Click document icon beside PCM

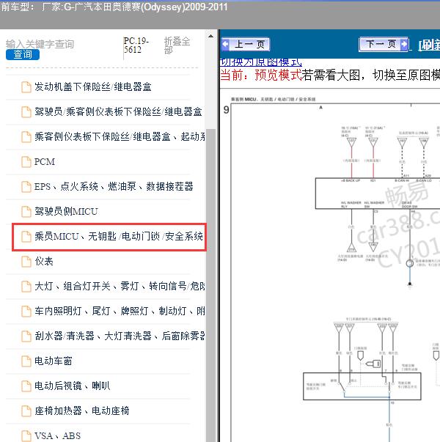(x=26, y=162)
